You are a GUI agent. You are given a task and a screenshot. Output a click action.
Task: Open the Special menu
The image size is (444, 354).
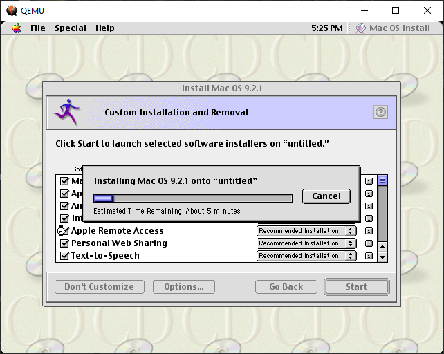point(71,28)
